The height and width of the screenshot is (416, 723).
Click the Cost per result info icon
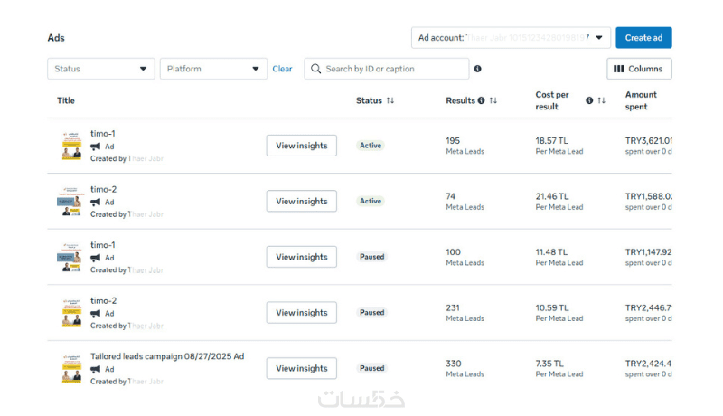coord(589,100)
